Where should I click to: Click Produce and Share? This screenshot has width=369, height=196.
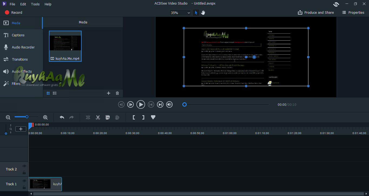pos(316,12)
